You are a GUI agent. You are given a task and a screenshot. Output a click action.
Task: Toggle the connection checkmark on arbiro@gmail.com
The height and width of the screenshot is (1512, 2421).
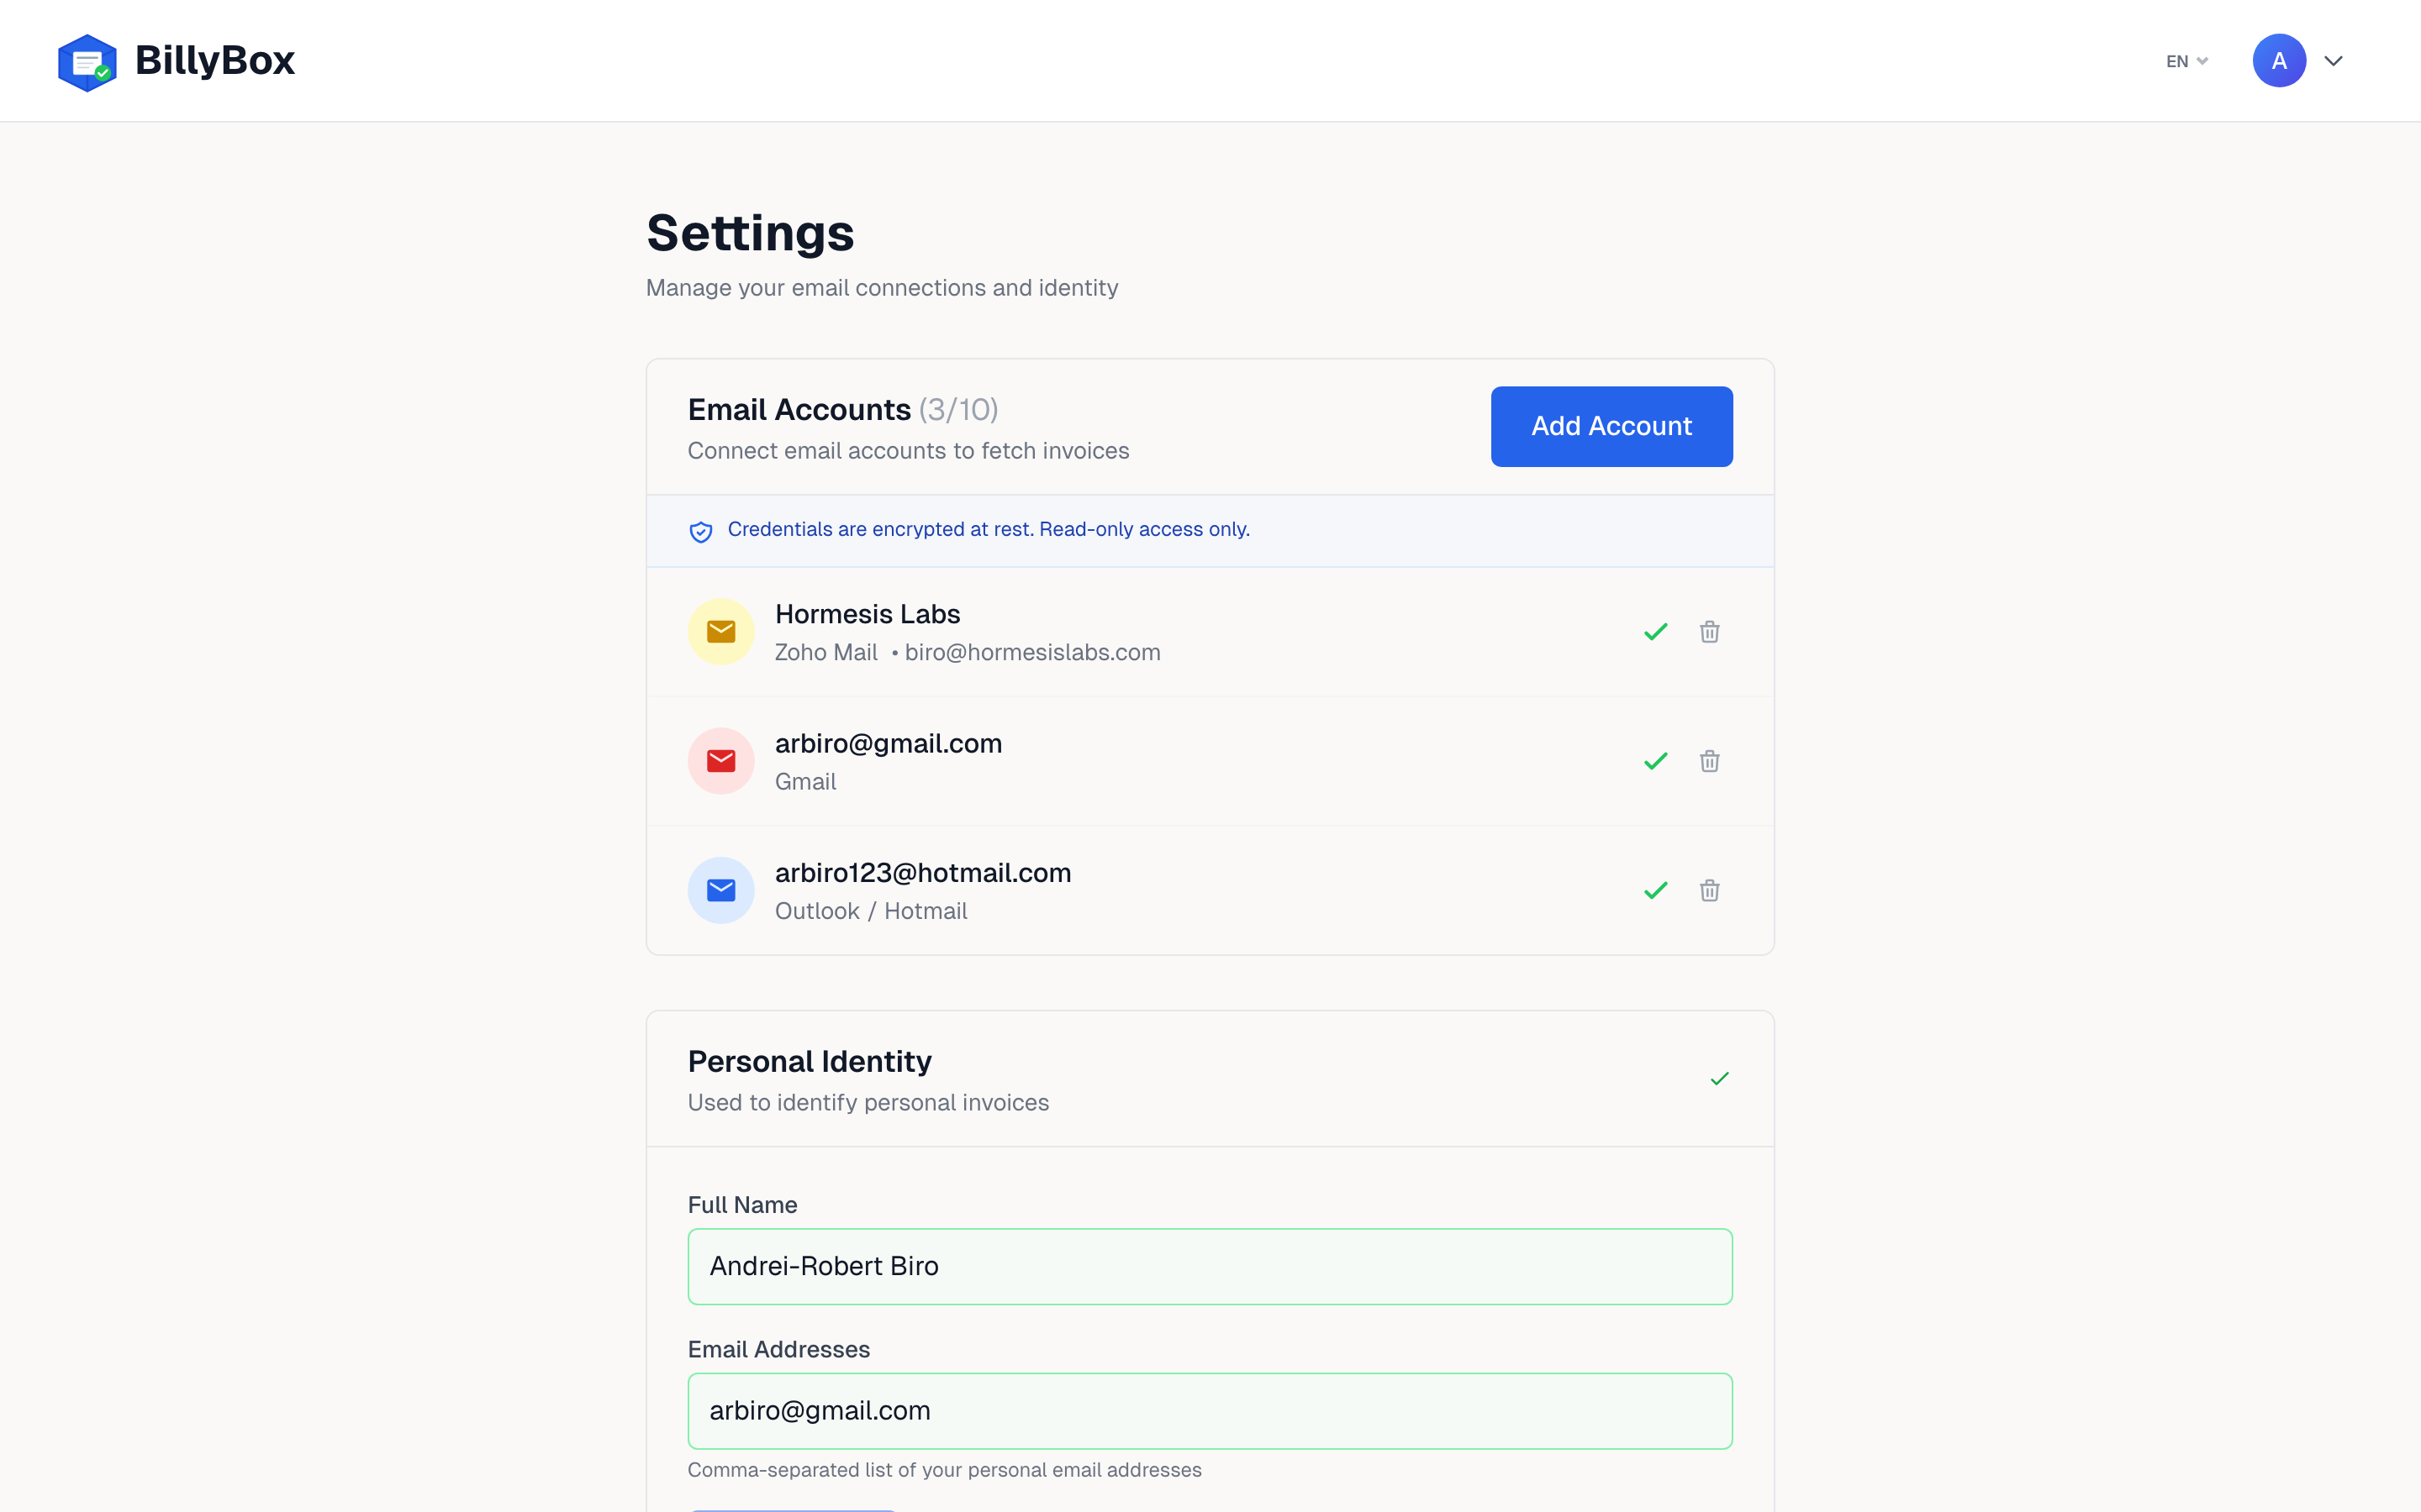pos(1654,760)
